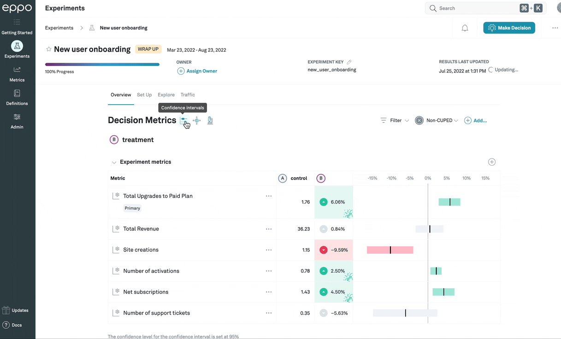Click the Experiments icon in the left sidebar
This screenshot has height=339, width=561.
coord(17,46)
